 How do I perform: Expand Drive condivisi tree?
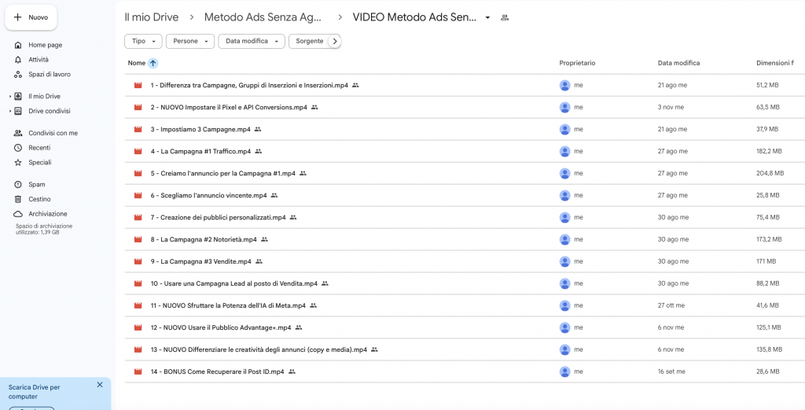[10, 112]
